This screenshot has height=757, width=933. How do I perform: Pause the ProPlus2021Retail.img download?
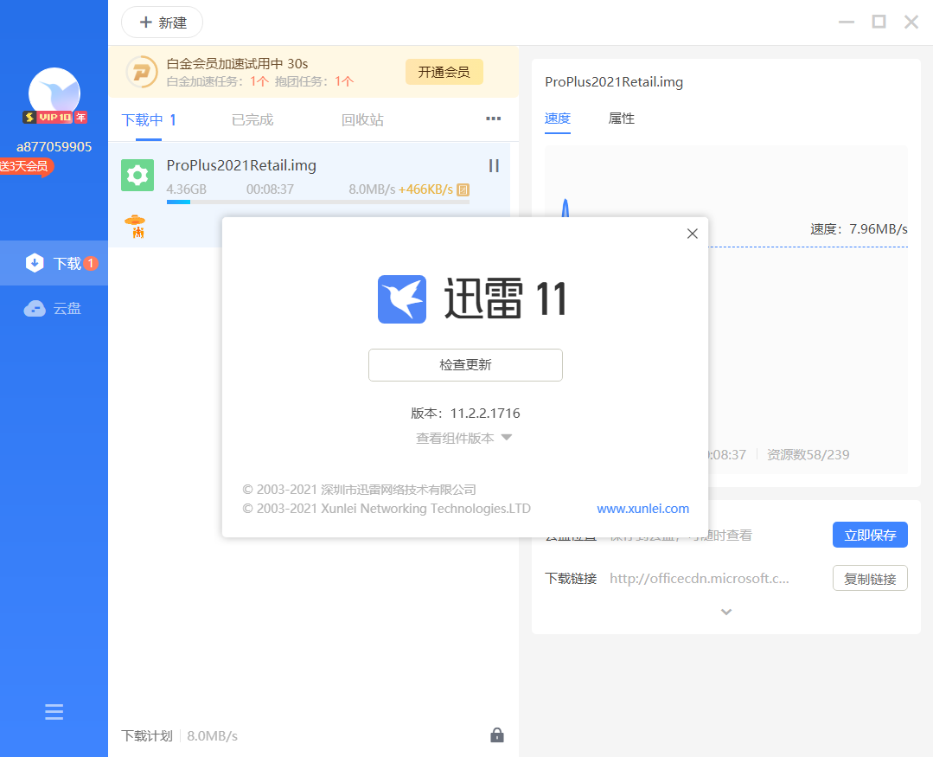click(x=494, y=165)
